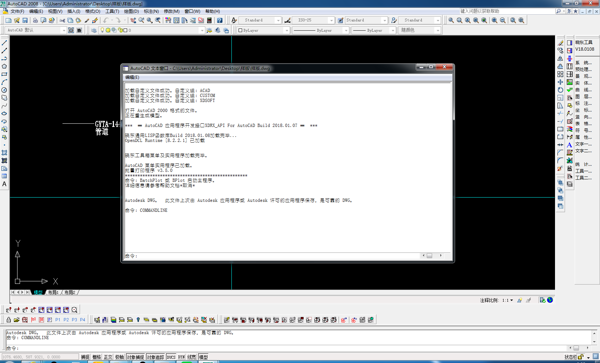Click the Help question mark icon
The height and width of the screenshot is (363, 600).
[x=220, y=20]
